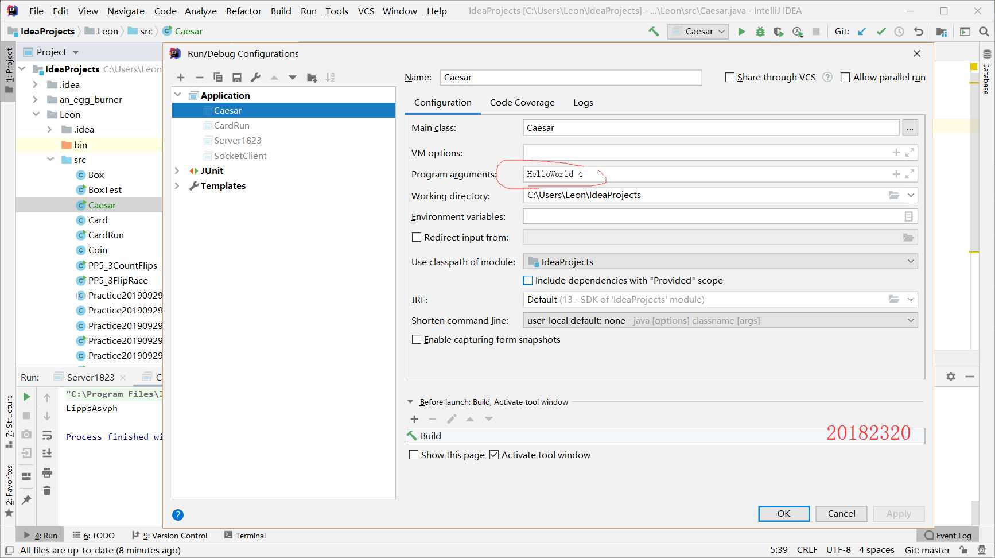The height and width of the screenshot is (558, 995).
Task: Browse Main class with ellipsis button
Action: 910,127
